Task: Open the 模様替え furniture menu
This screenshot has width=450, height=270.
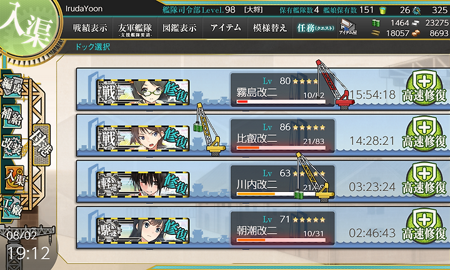Action: coord(270,28)
